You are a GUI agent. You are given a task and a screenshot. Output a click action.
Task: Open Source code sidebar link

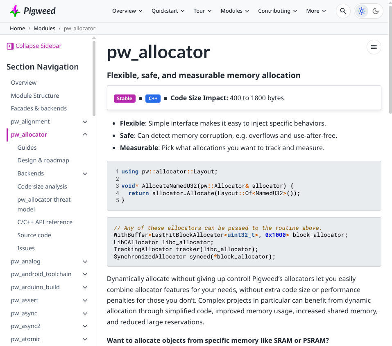[34, 235]
